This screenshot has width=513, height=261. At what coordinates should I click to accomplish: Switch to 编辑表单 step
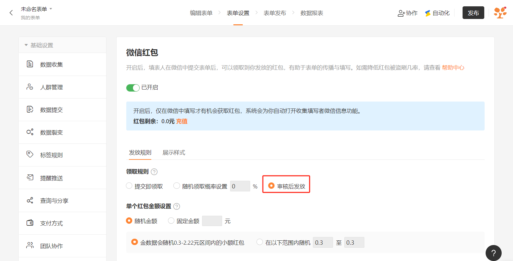(x=201, y=13)
